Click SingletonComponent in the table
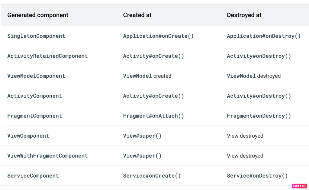 [36, 36]
